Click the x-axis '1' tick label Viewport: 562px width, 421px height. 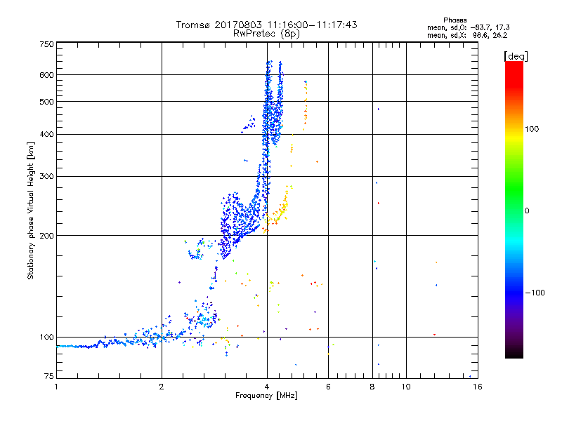pos(56,387)
